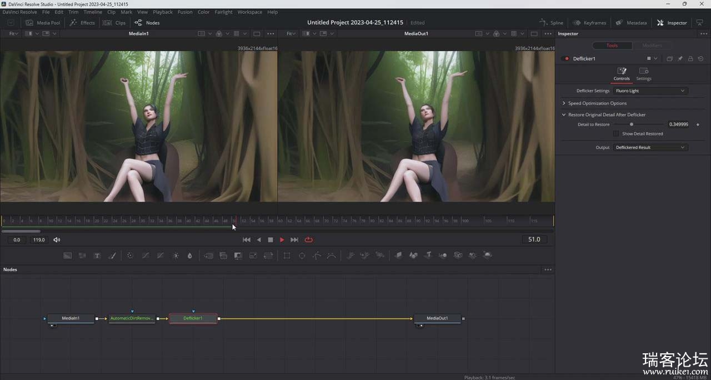Open the MediaIn1 viewer options menu
This screenshot has height=380, width=711.
271,34
